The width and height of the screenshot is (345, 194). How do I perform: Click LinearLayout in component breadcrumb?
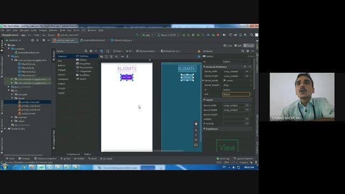click(73, 154)
